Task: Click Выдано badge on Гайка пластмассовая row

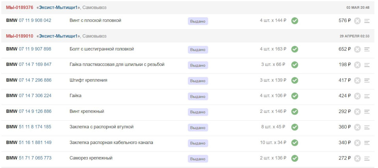Action: click(x=198, y=65)
